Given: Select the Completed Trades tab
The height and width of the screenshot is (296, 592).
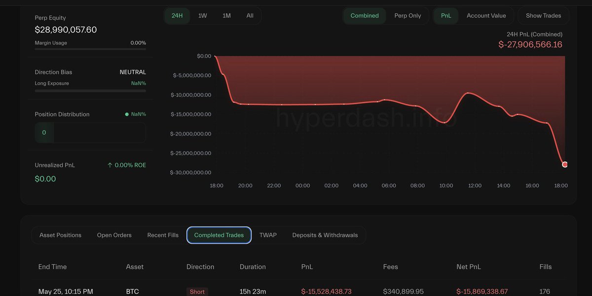Looking at the screenshot, I should 219,235.
